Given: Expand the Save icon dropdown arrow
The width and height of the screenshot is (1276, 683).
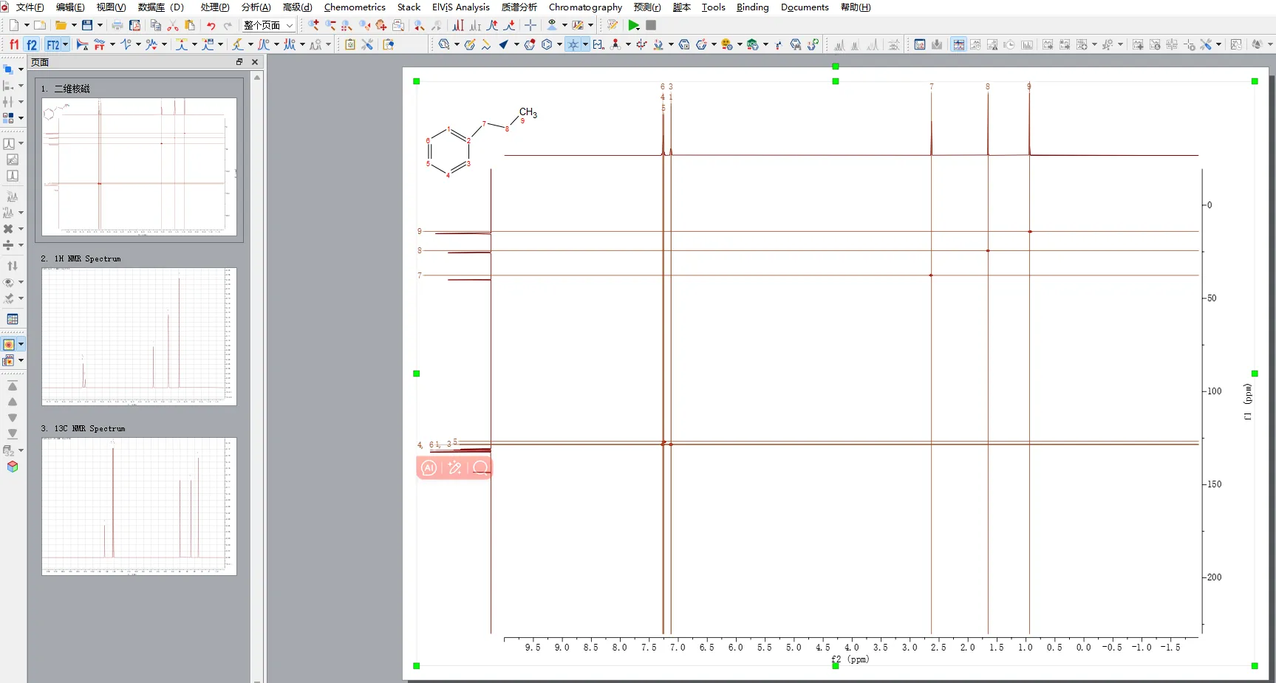Looking at the screenshot, I should (x=100, y=25).
